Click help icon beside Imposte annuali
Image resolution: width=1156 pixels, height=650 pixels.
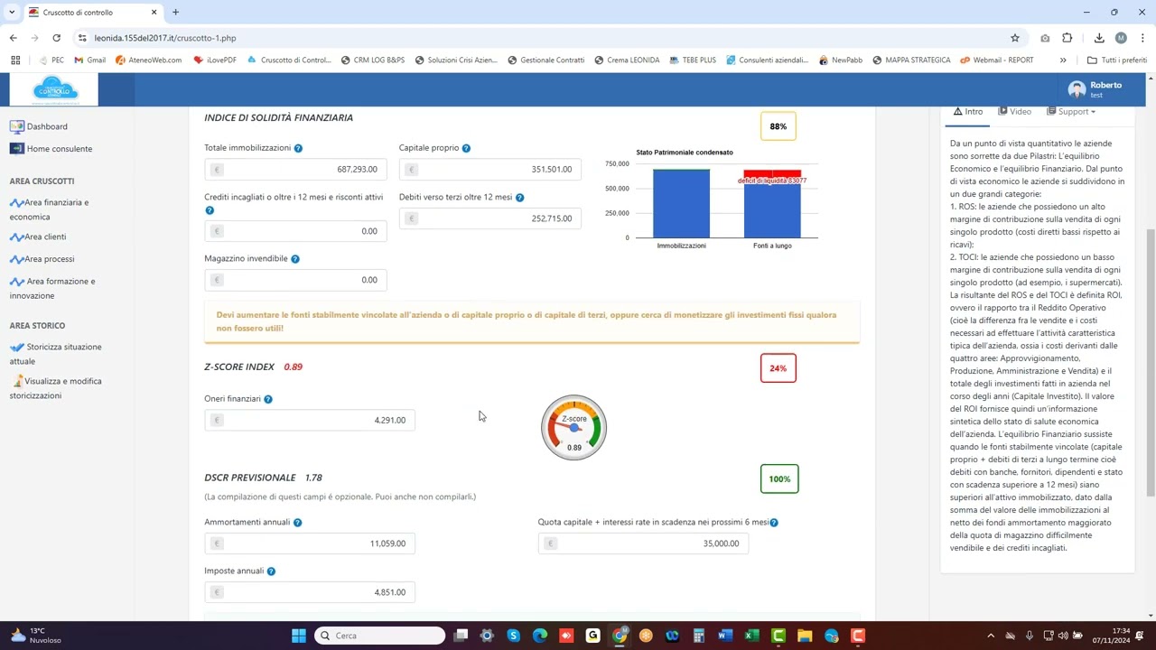click(271, 571)
